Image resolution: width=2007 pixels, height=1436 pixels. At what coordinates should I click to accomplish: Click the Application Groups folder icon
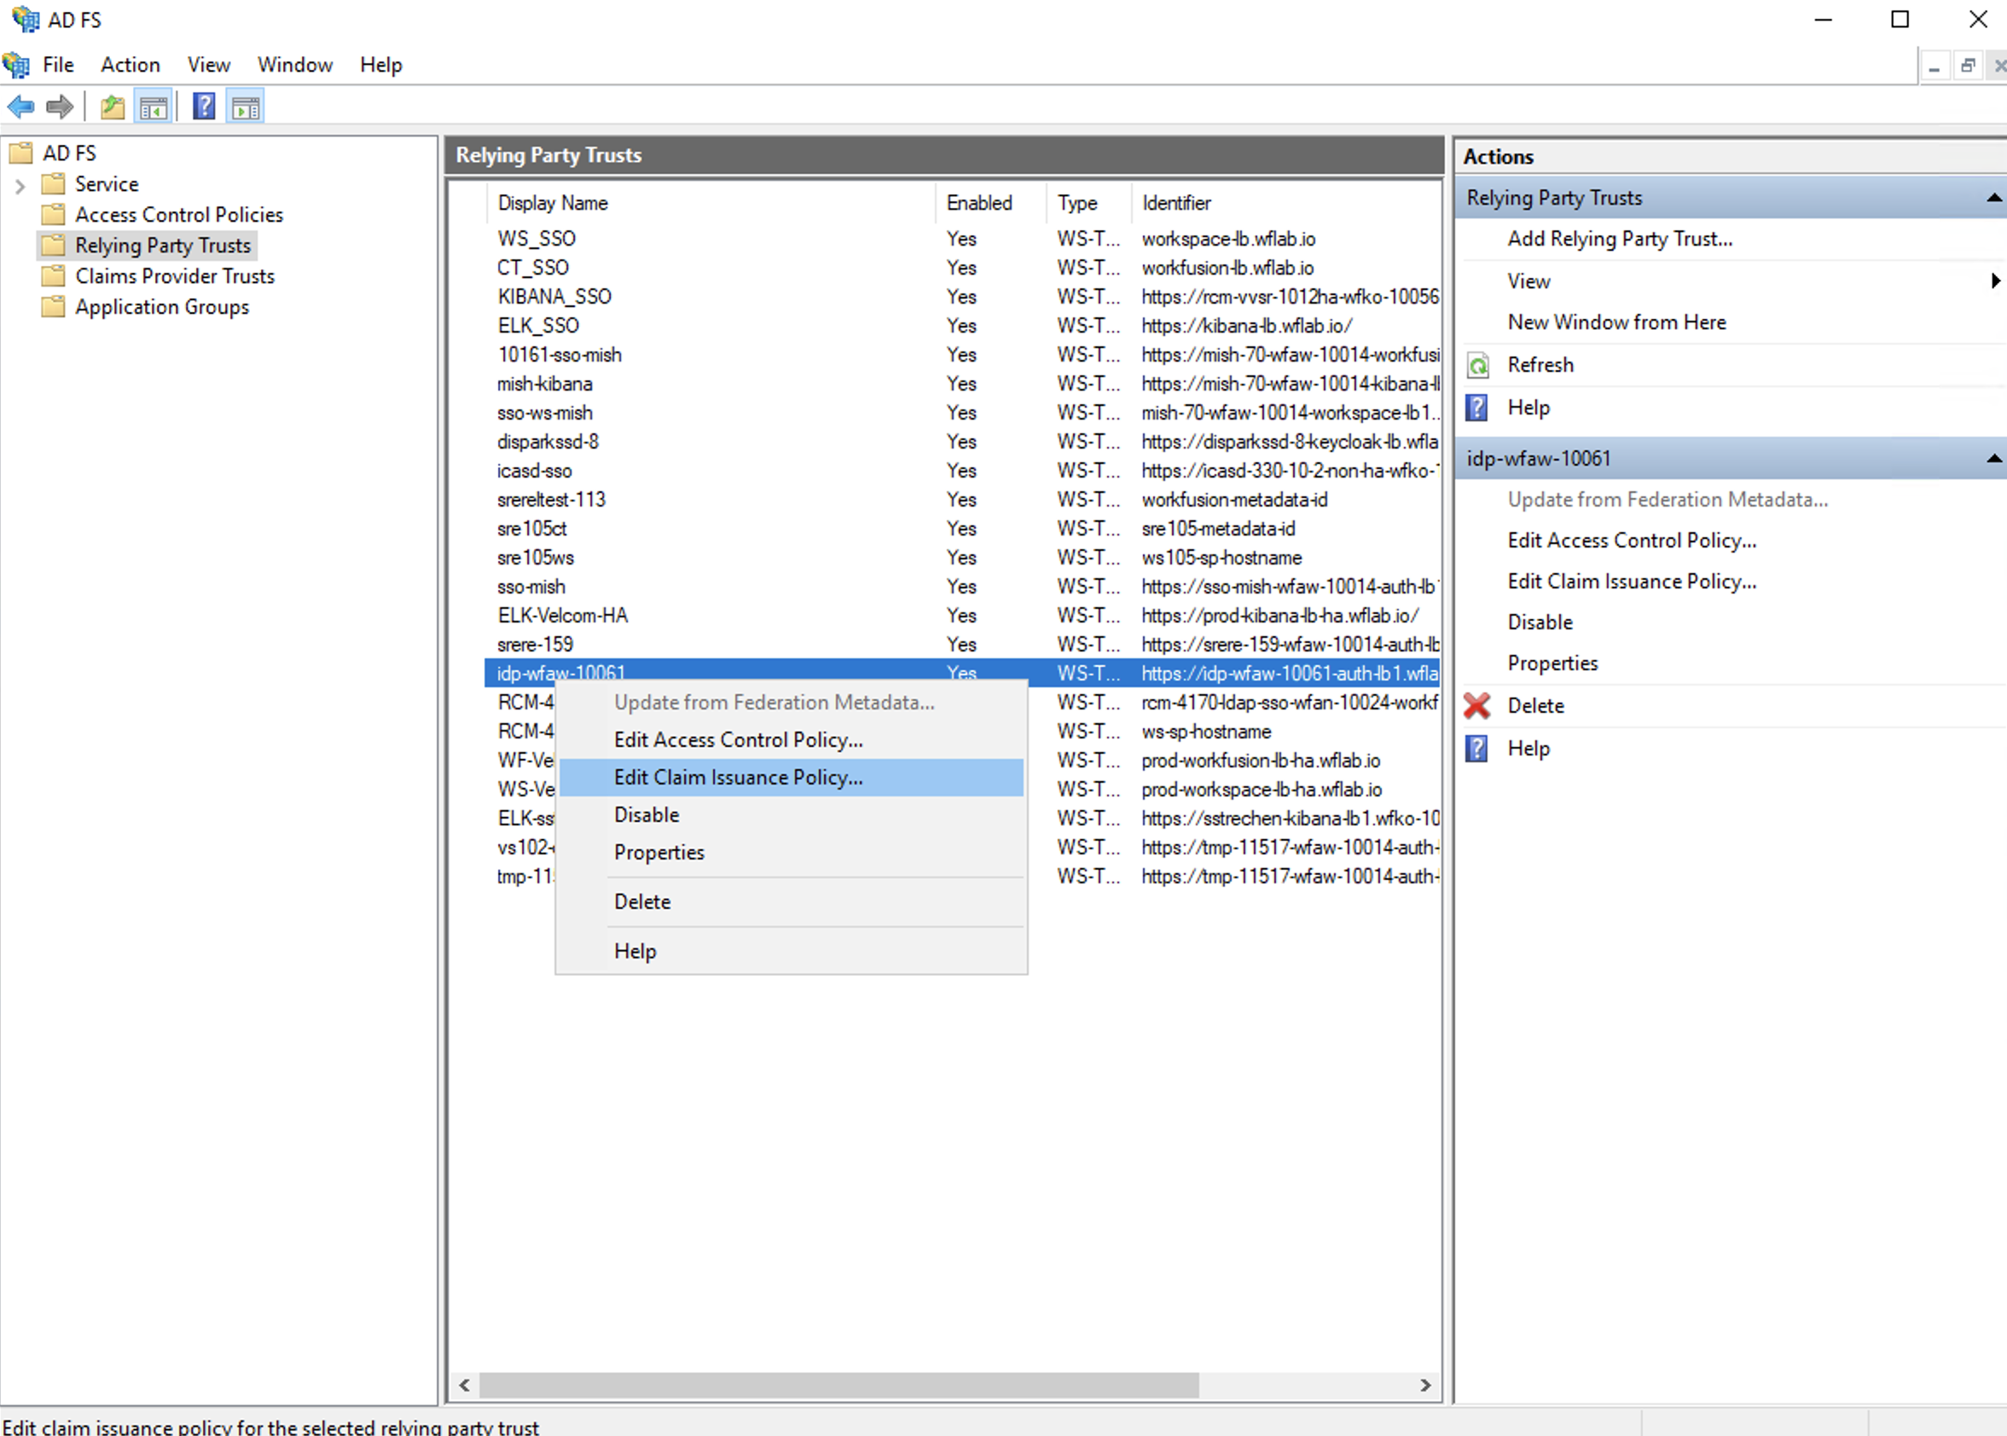[53, 307]
